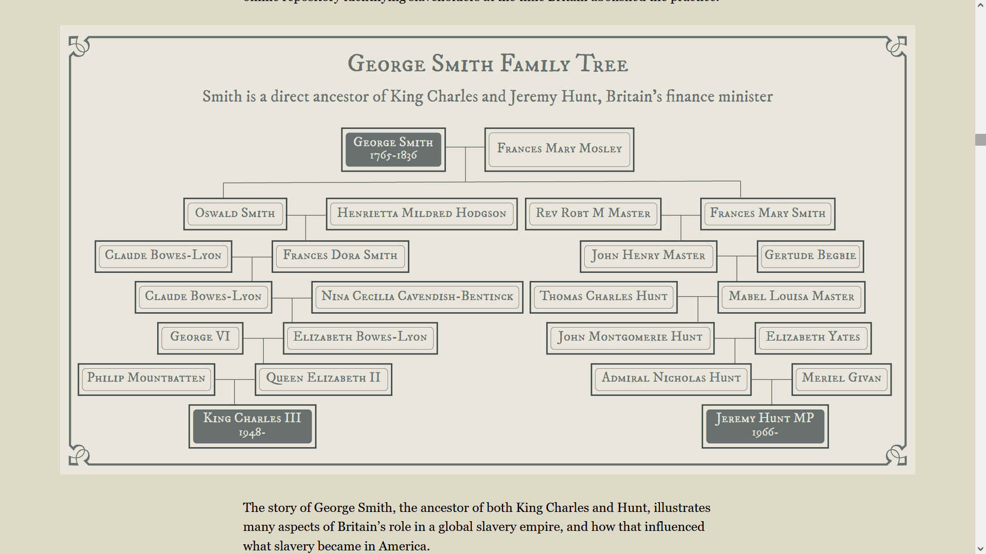Select John Montgomerie Hunt node
Screen dimensions: 986x554
point(630,338)
